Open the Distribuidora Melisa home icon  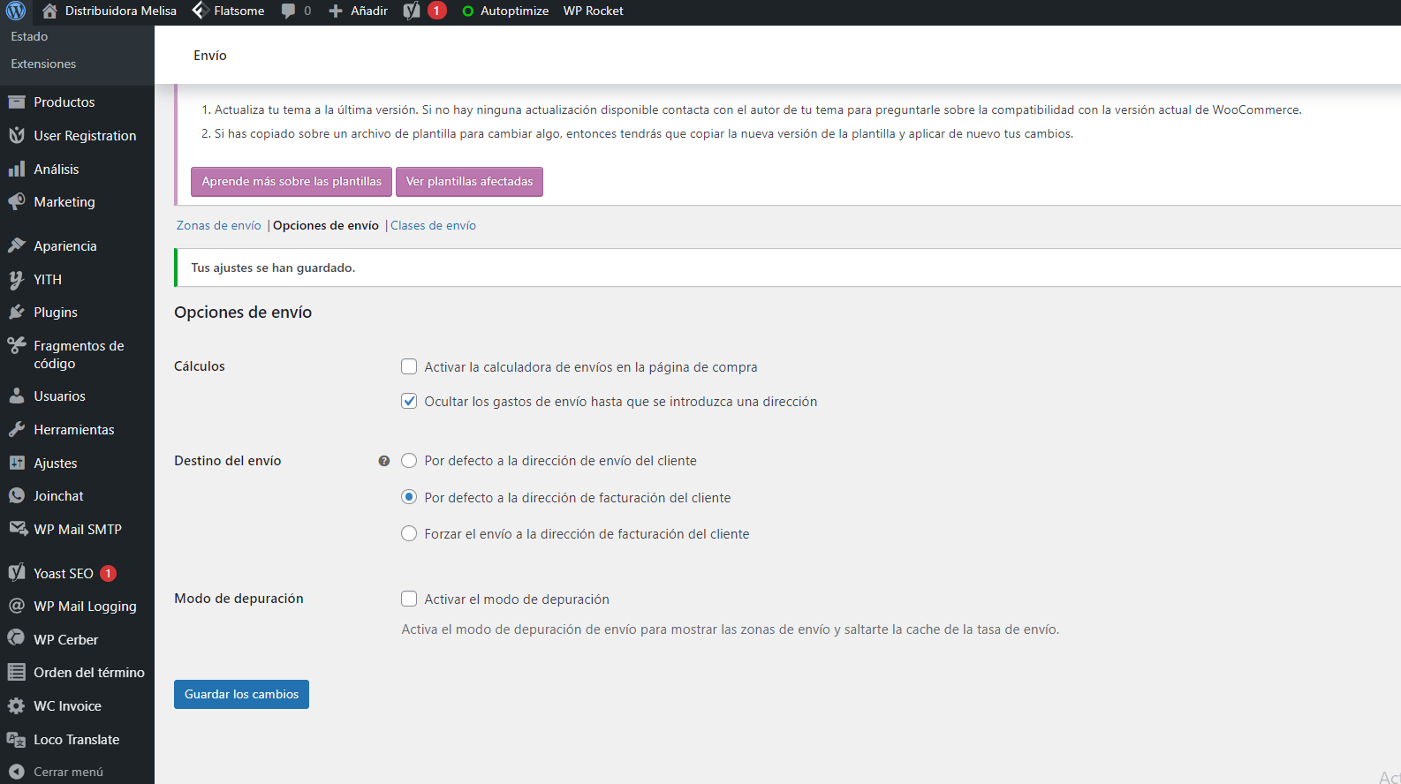49,11
